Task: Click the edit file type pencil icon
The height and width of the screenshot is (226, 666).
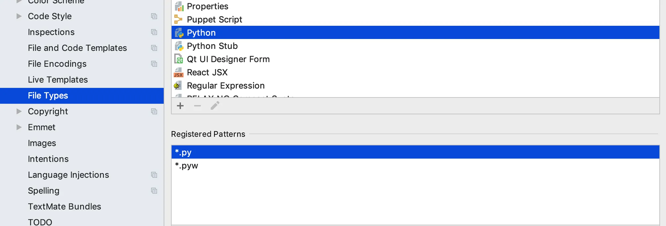Action: coord(215,106)
